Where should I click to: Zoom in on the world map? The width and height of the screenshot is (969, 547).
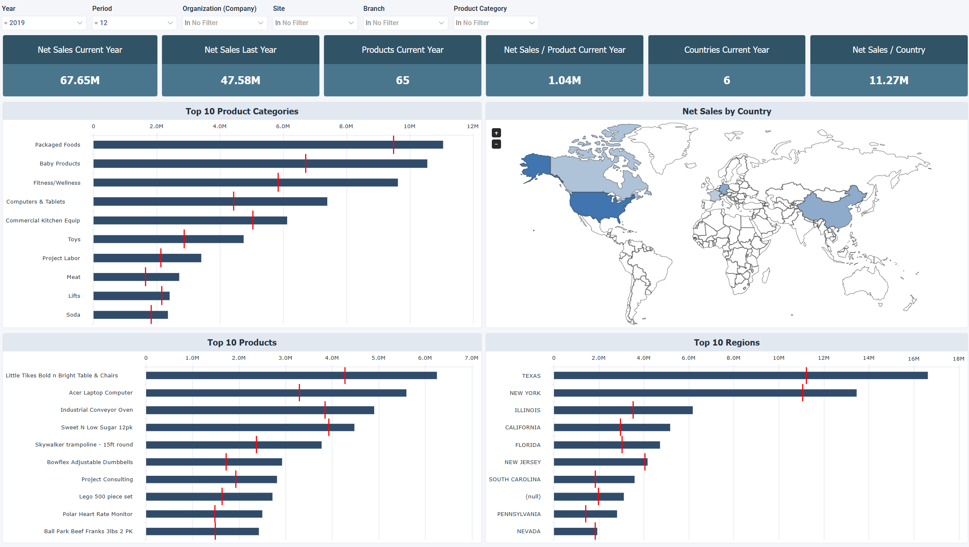pos(496,133)
